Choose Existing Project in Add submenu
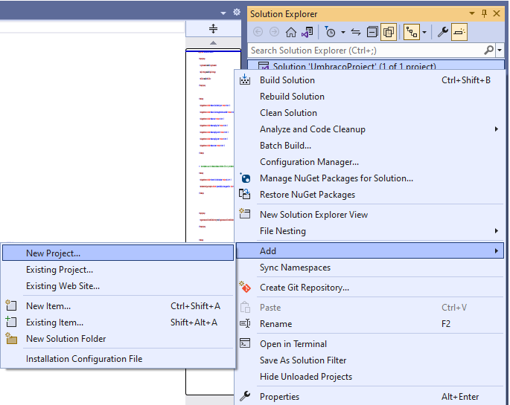This screenshot has width=510, height=405. pyautogui.click(x=118, y=270)
